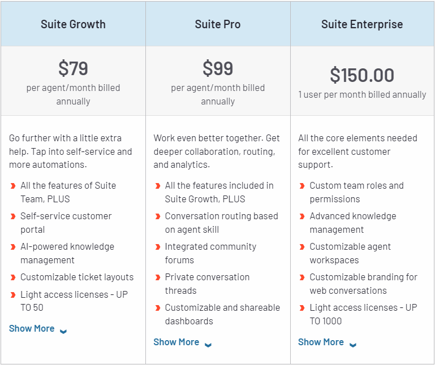Click the bullet arrow beside Advanced knowledge management
Image resolution: width=435 pixels, height=365 pixels.
(x=302, y=216)
